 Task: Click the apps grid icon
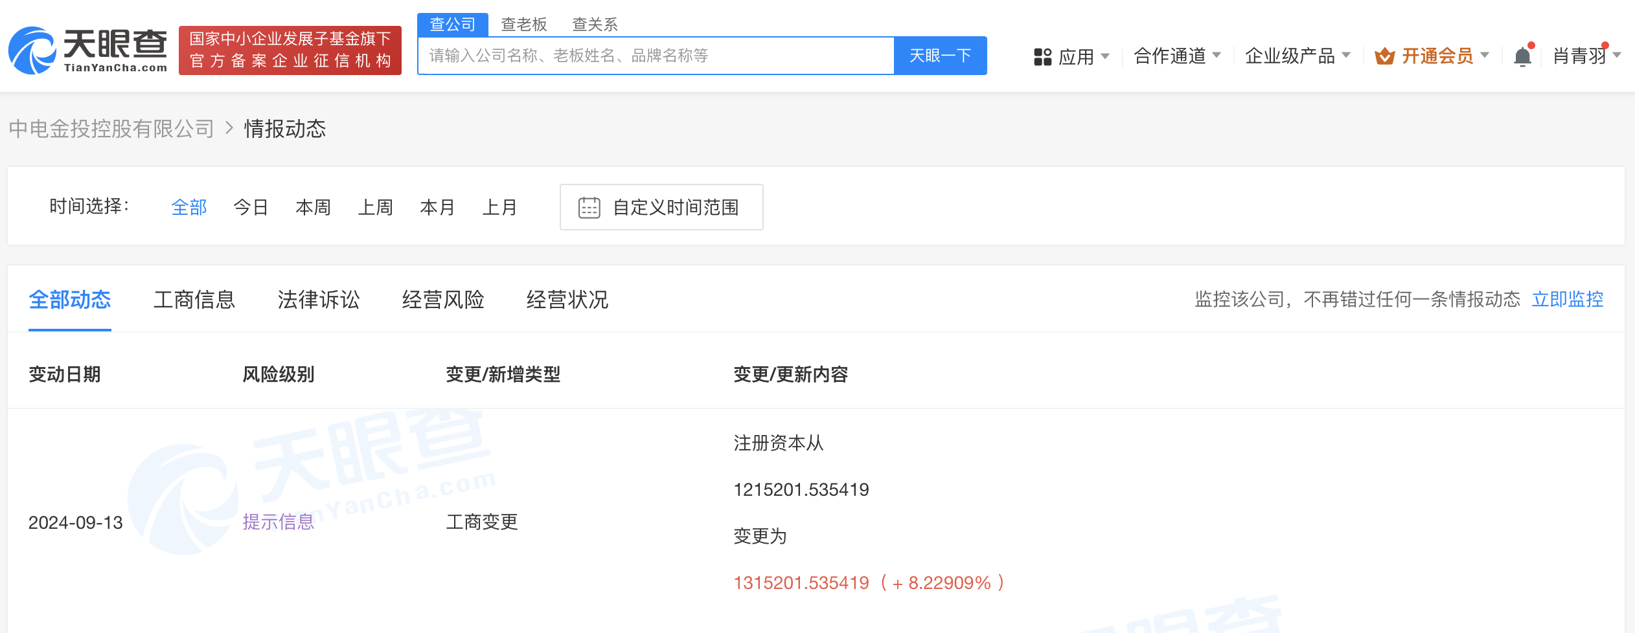(x=1042, y=57)
